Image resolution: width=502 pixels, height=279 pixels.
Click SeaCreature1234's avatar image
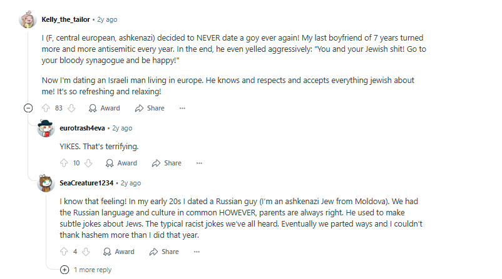pos(46,184)
